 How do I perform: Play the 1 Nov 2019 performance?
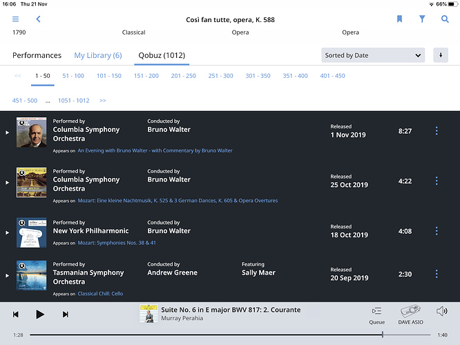point(8,132)
